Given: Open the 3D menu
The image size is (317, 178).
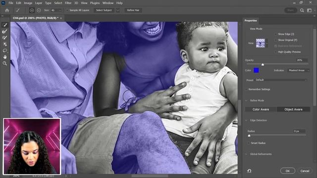Looking at the screenshot, I should pos(76,3).
